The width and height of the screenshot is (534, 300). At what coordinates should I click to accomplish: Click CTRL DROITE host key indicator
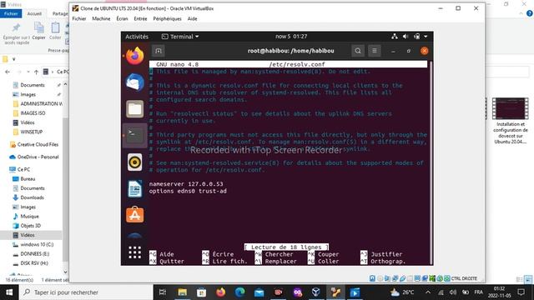464,278
